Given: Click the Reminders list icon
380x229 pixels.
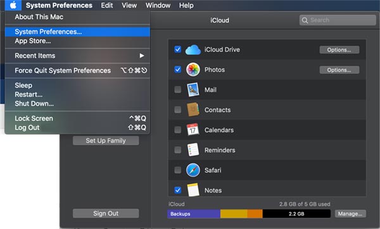Looking at the screenshot, I should (193, 149).
